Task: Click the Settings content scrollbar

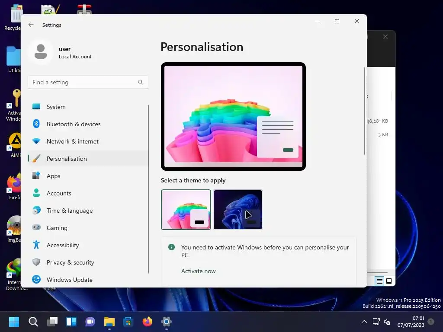Action: click(365, 111)
